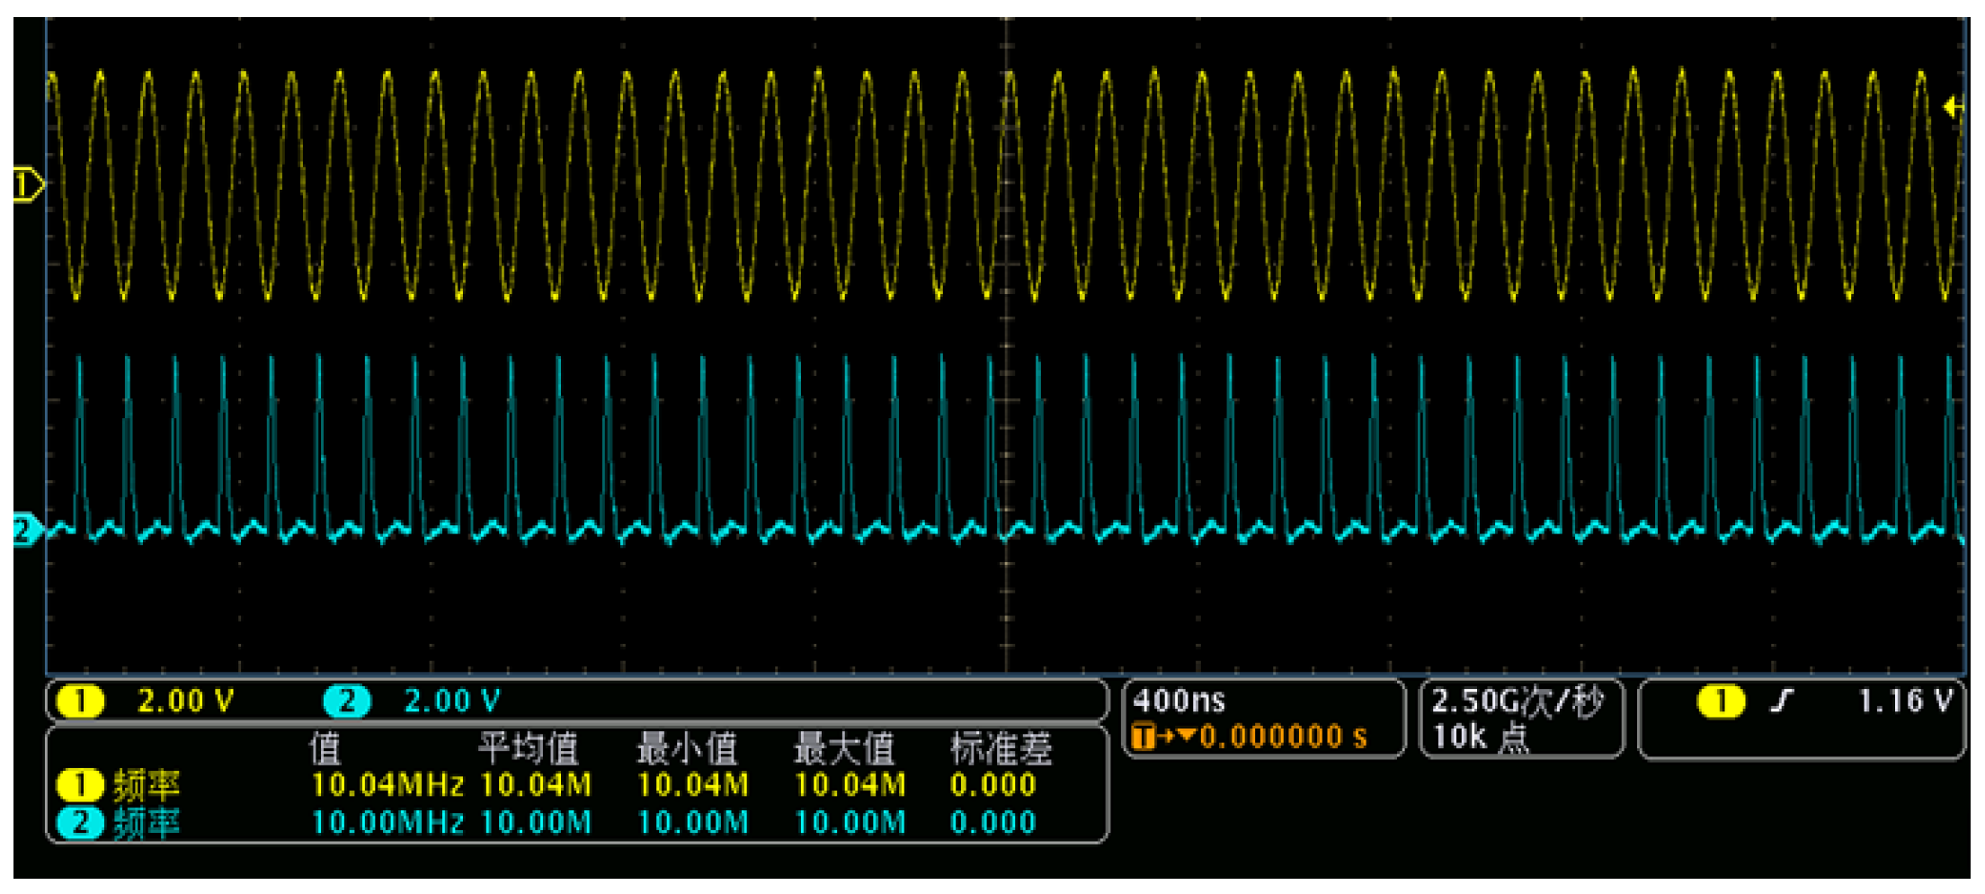Click the 10k 点 record length readout
1985x894 pixels.
[1480, 738]
